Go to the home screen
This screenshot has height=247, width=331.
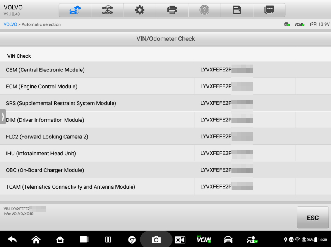click(x=36, y=240)
